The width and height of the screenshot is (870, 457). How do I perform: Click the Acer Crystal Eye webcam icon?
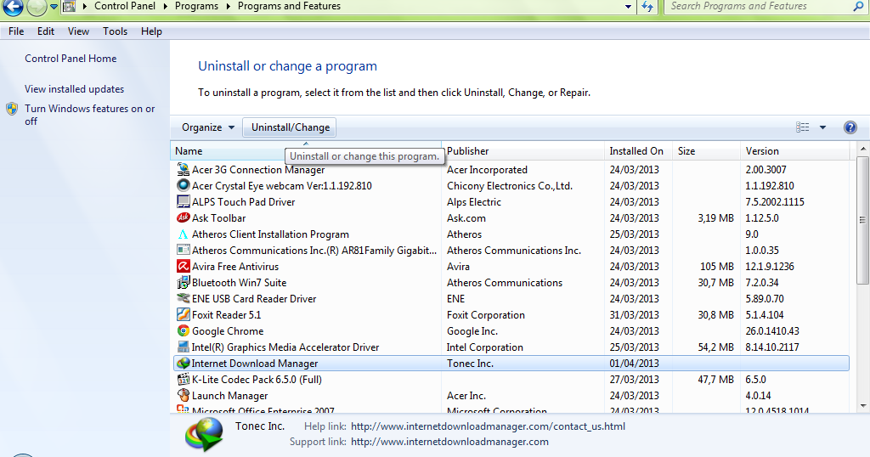pos(184,185)
